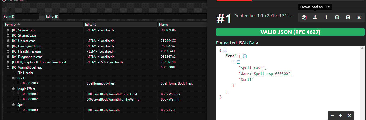Zoom in the JSON viewer
This screenshot has height=120, width=366.
(341, 116)
